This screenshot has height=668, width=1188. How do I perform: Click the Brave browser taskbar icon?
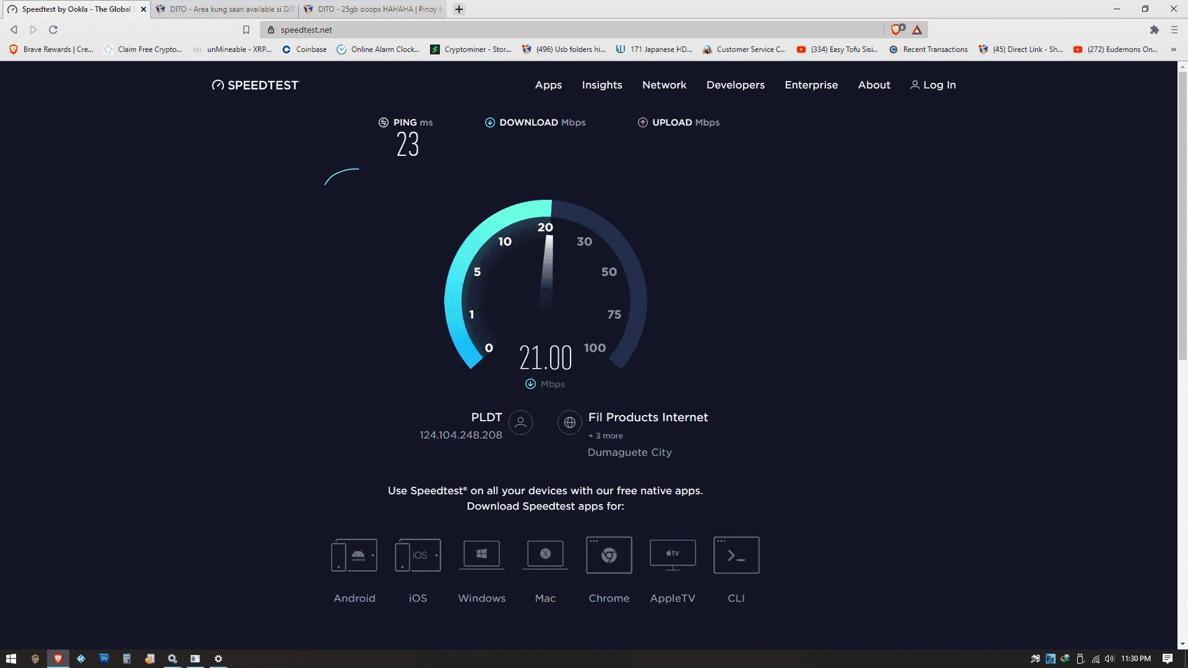[58, 659]
